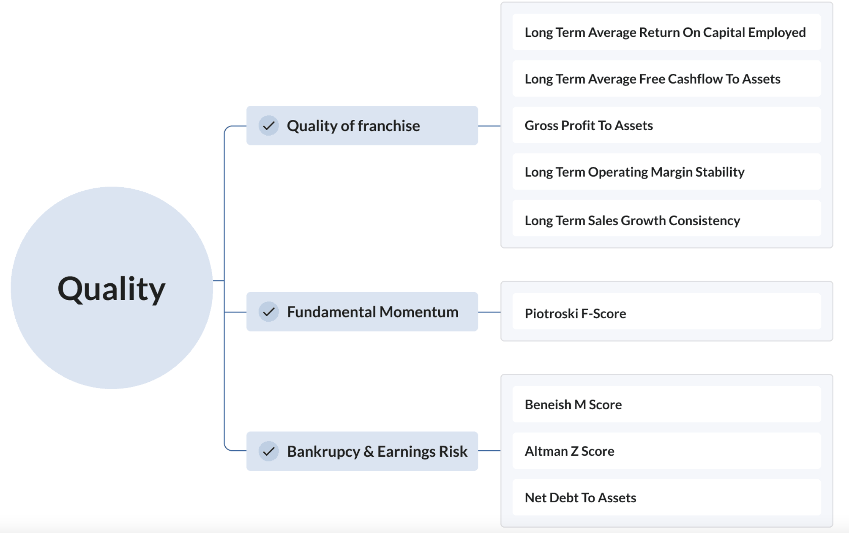Select the Altman Z Score item

click(x=667, y=451)
